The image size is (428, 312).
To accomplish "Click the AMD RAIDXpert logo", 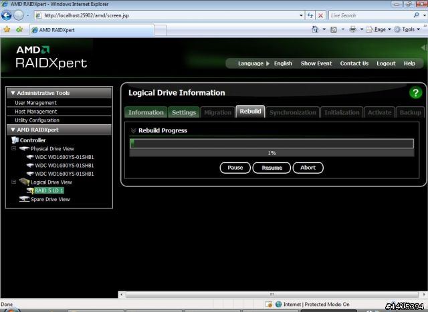I will (51, 57).
